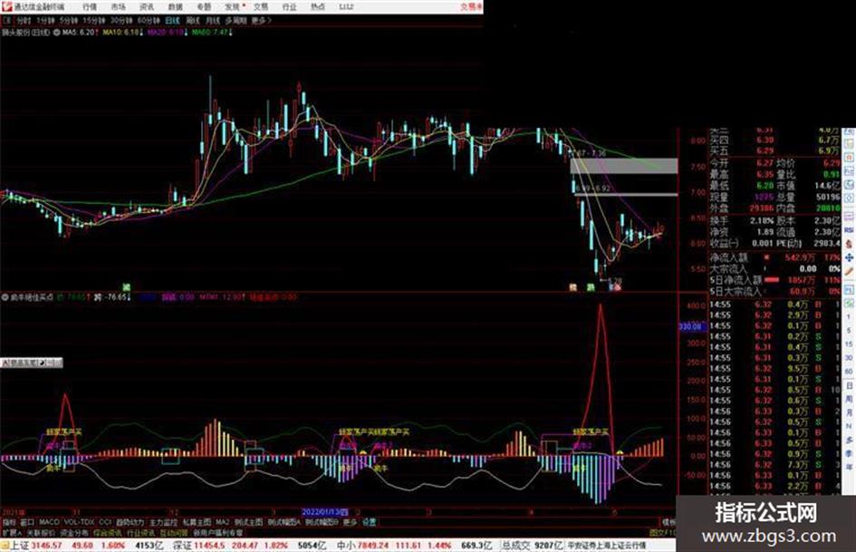Click the settings icon beside stock name

[56, 33]
